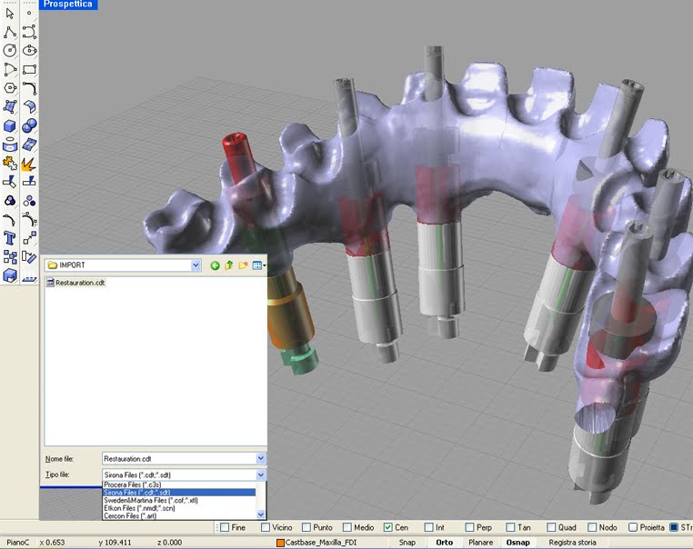Enable the Vicino osnap checkbox
Image resolution: width=693 pixels, height=549 pixels.
(x=266, y=527)
